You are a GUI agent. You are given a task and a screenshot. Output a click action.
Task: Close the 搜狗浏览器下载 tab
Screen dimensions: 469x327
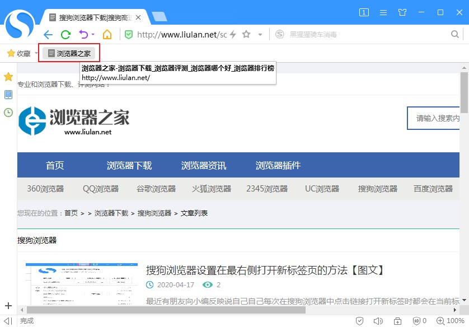tap(138, 18)
